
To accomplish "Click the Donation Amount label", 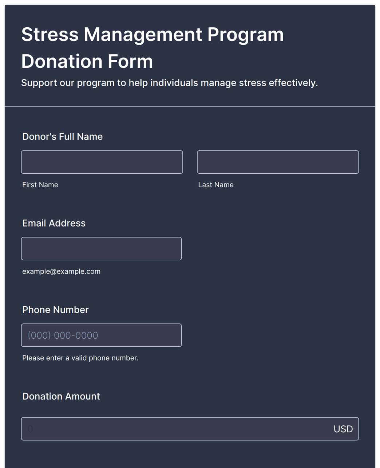I will click(x=61, y=396).
